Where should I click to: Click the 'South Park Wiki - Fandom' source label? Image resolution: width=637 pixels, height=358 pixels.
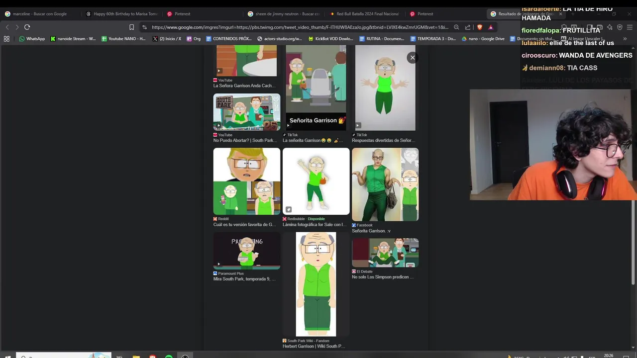coord(306,341)
